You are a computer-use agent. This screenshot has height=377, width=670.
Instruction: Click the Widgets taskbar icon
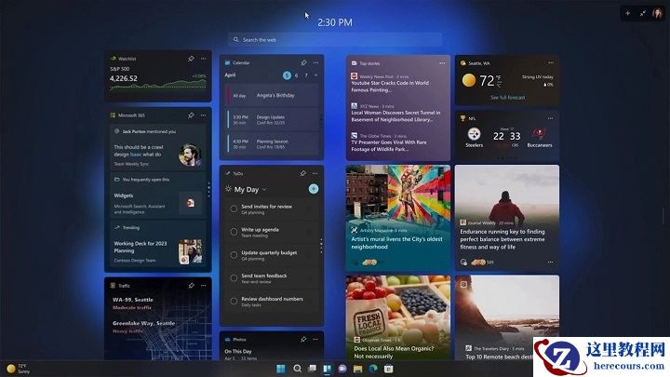[328, 369]
